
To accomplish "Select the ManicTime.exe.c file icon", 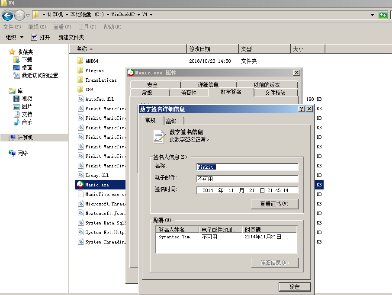I will pyautogui.click(x=80, y=194).
